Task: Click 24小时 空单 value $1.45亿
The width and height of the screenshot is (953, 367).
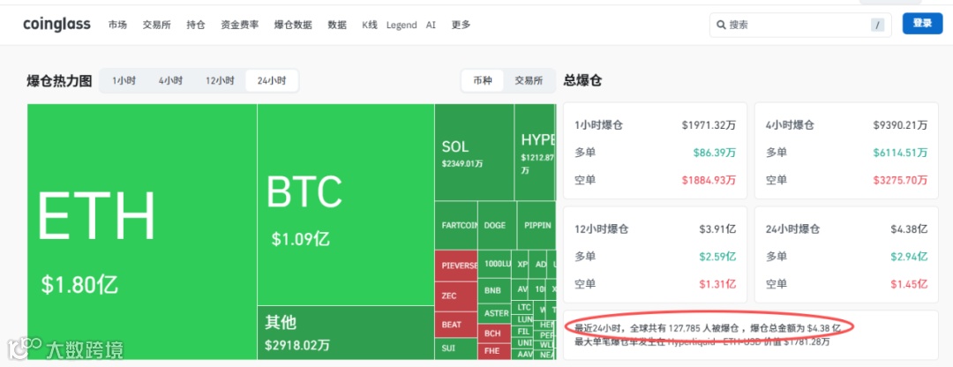Action: (909, 284)
